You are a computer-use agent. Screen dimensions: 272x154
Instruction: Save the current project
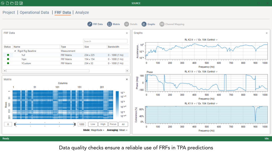(x=16, y=3)
